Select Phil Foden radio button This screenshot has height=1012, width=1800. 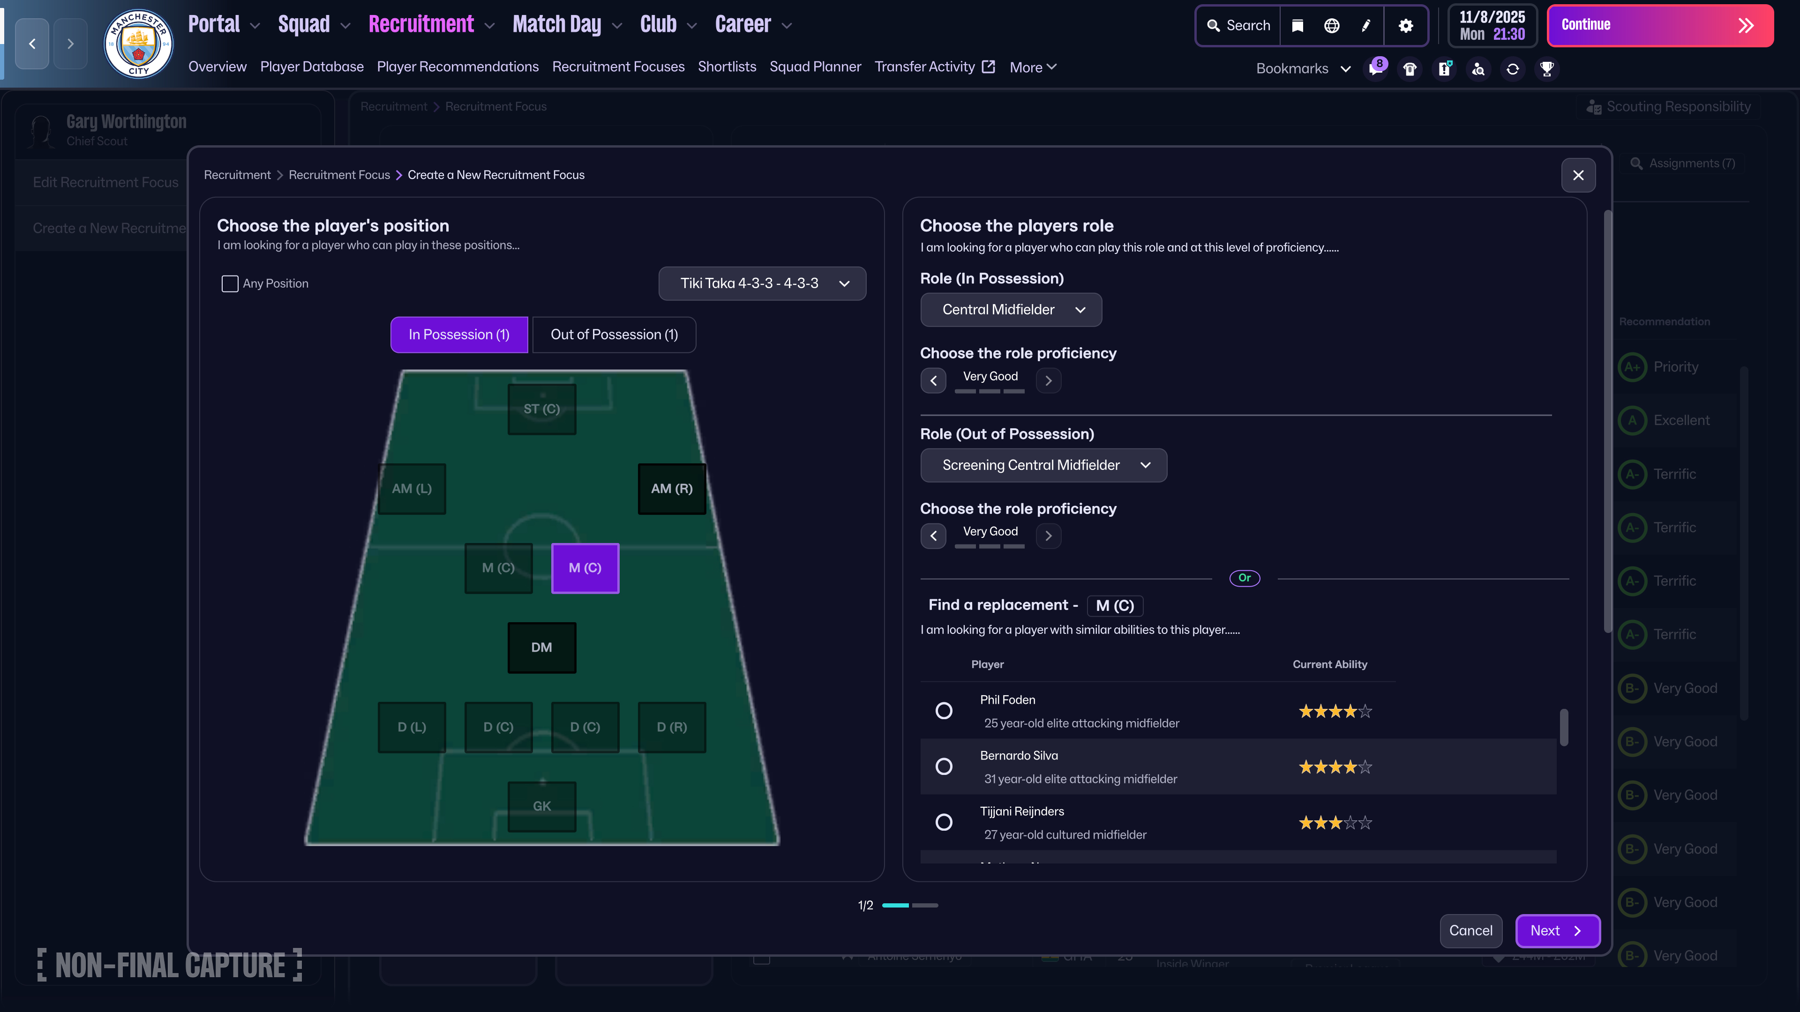coord(944,711)
